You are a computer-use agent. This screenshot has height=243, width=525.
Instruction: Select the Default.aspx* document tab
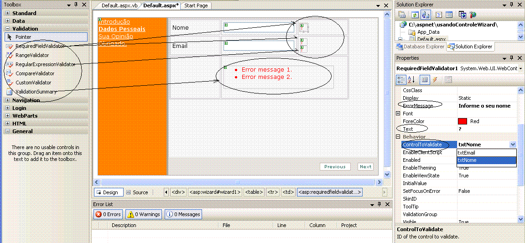(x=161, y=5)
